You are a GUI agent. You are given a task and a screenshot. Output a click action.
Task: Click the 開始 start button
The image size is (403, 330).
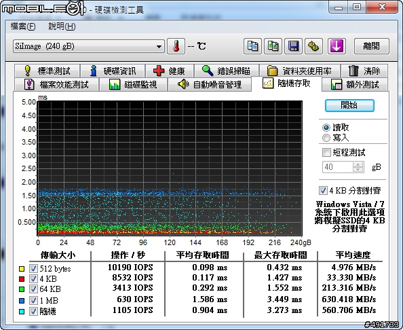click(x=349, y=105)
